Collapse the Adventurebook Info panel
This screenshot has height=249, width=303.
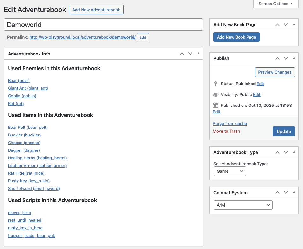click(x=198, y=54)
